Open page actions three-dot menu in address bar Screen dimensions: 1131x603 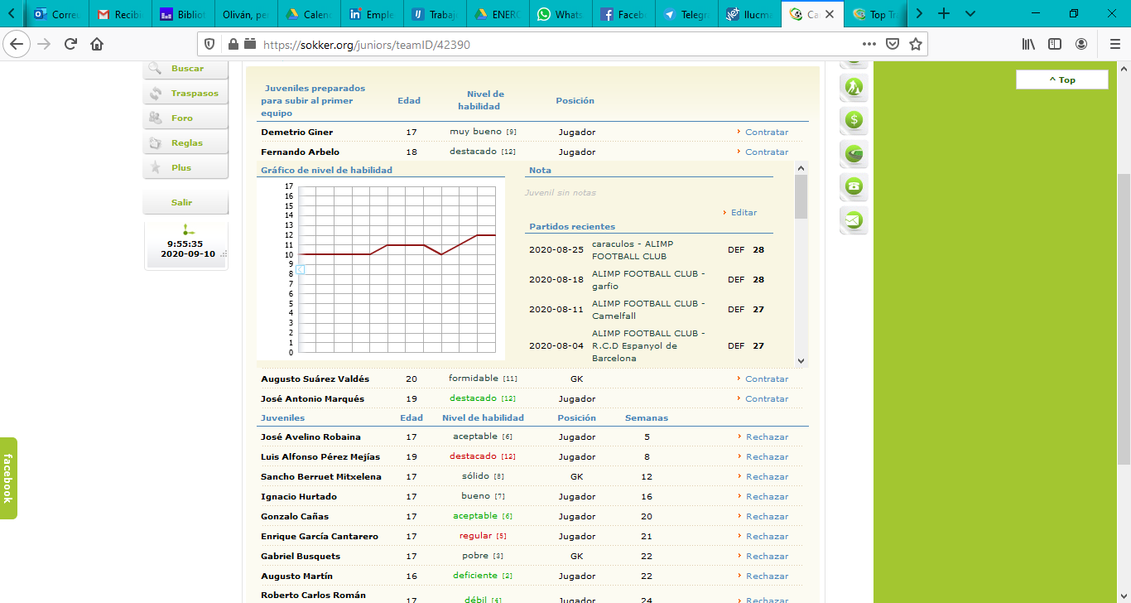click(x=869, y=44)
